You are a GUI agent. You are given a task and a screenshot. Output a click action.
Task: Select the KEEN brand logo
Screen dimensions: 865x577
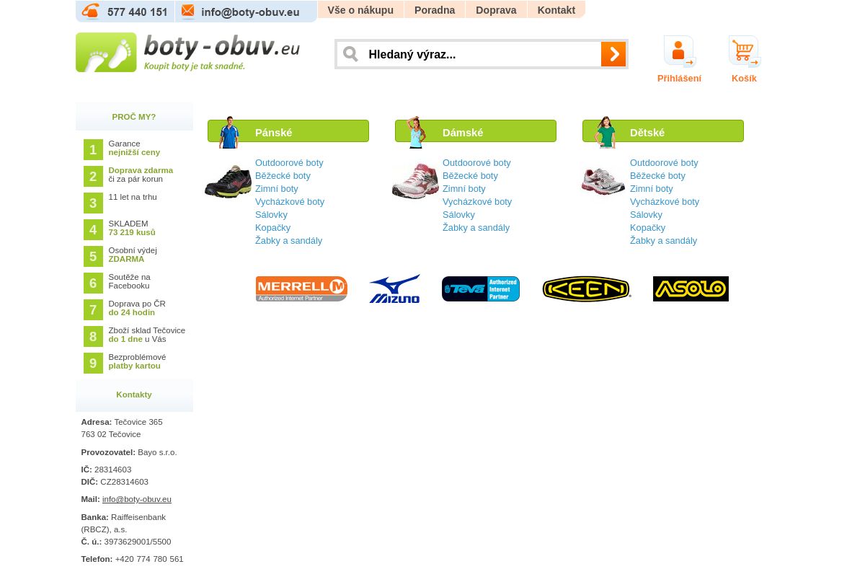(587, 289)
